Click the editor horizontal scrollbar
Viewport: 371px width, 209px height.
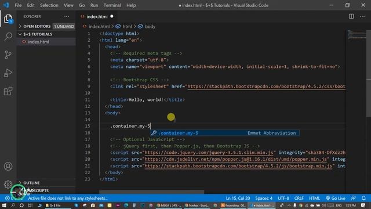pyautogui.click(x=151, y=192)
